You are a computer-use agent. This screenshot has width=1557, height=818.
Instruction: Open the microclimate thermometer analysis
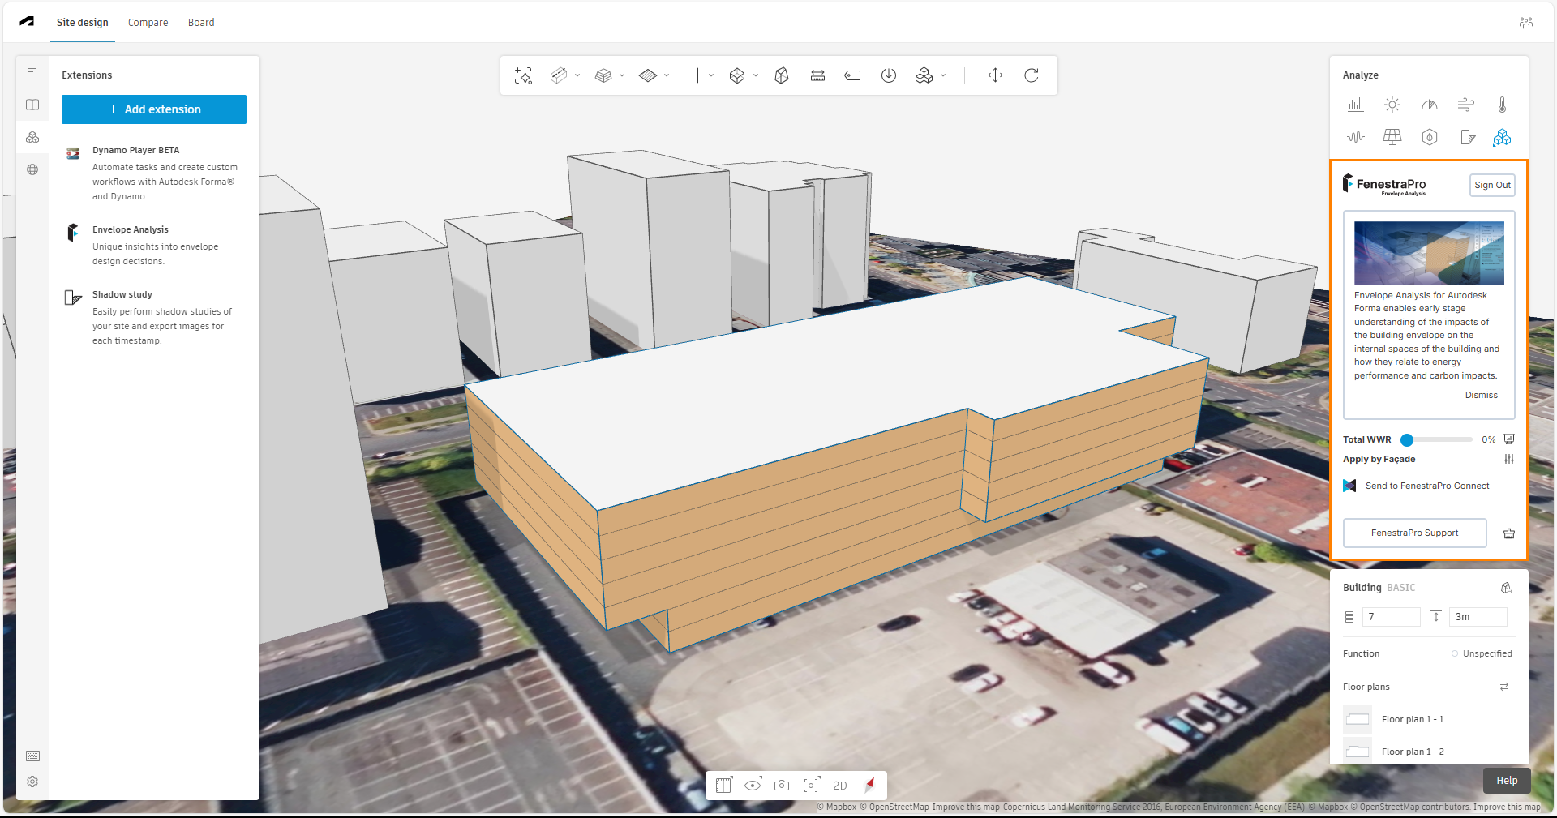click(x=1502, y=105)
